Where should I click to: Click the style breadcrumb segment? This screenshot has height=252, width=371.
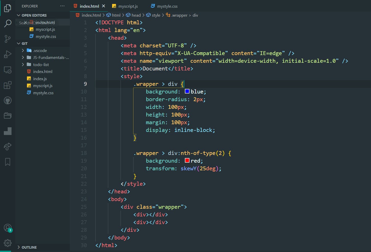[153, 15]
